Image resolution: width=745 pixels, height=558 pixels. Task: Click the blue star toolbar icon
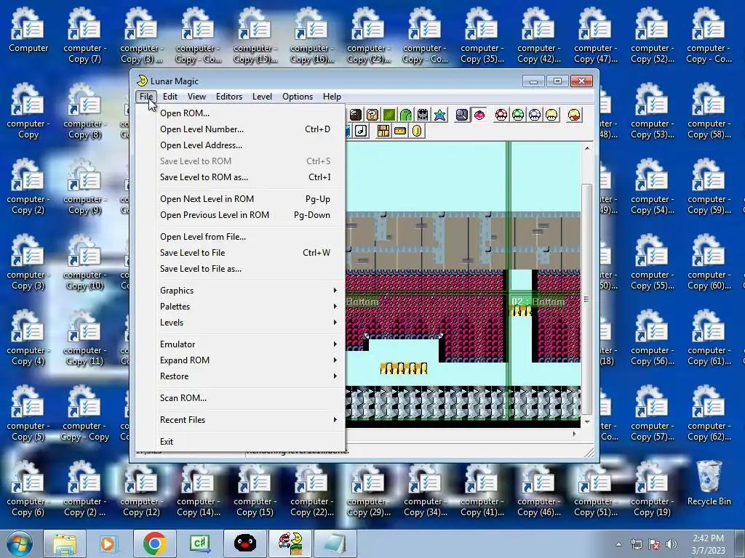point(439,115)
